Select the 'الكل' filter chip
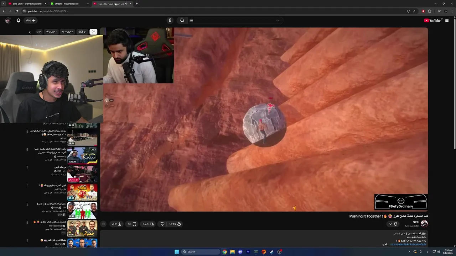Viewport: 456px width, 256px height. [x=93, y=32]
